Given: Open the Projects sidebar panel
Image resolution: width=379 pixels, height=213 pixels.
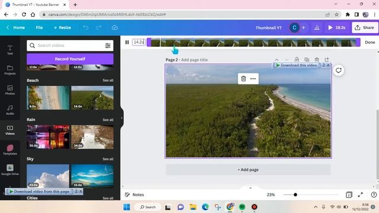Looking at the screenshot, I should pyautogui.click(x=10, y=70).
